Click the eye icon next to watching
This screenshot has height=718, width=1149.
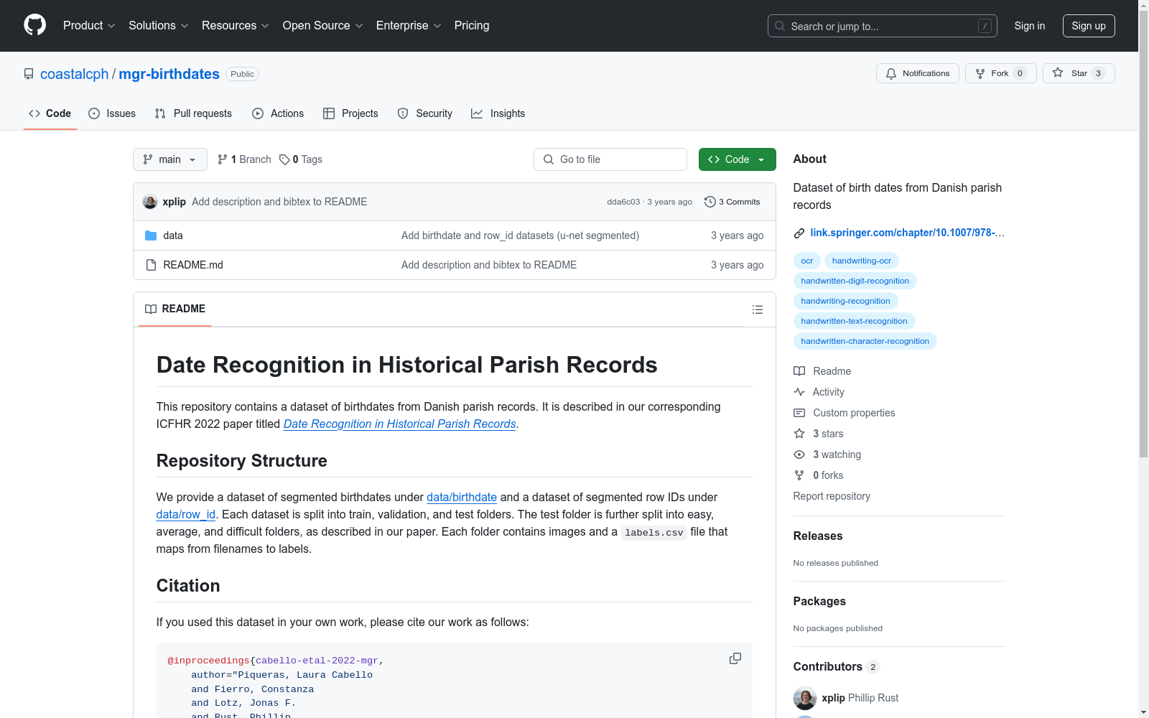click(799, 454)
